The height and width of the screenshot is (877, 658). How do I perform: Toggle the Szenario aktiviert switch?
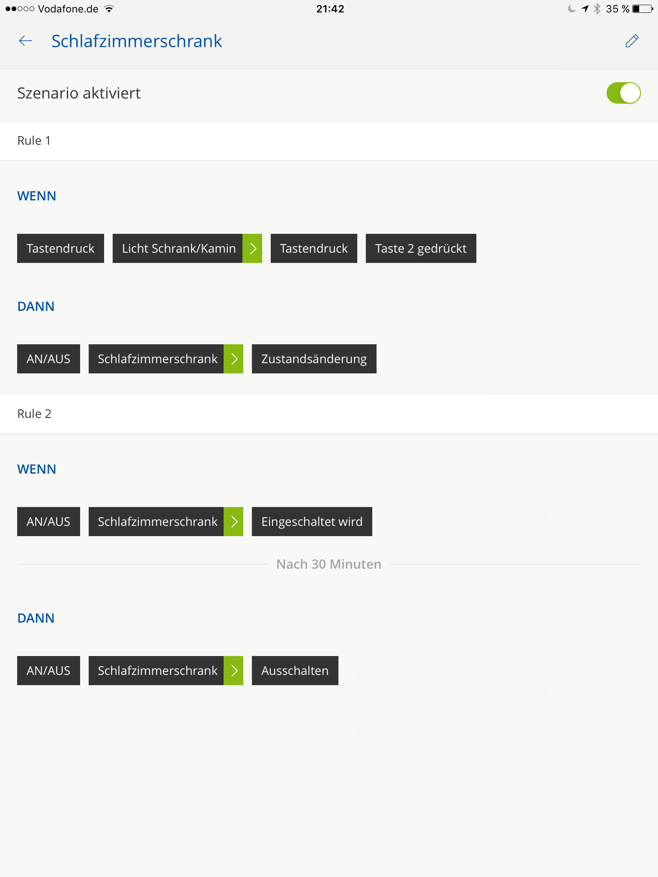[623, 93]
